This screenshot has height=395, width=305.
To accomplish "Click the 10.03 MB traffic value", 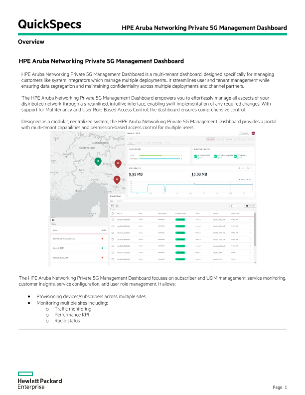I will pos(199,174).
